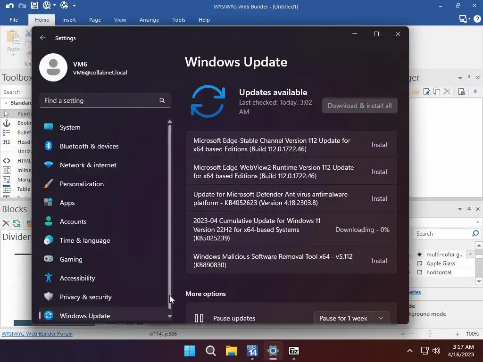483x362 pixels.
Task: Redo in Web Builder quick access toolbar
Action: [22, 6]
